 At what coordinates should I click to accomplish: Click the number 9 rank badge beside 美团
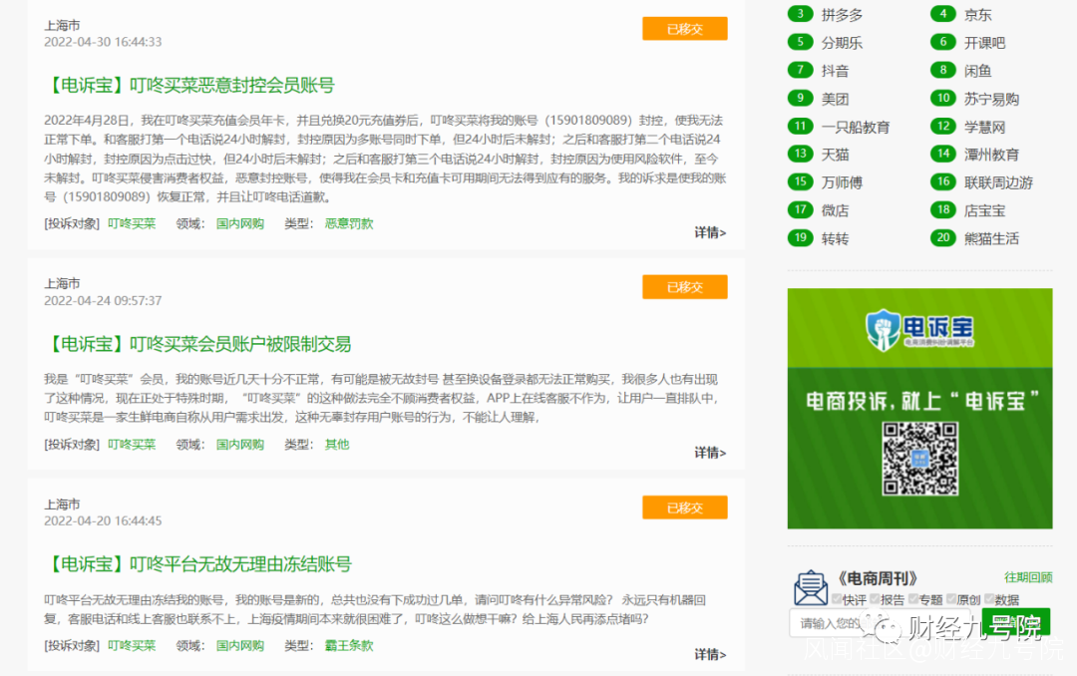pyautogui.click(x=800, y=99)
